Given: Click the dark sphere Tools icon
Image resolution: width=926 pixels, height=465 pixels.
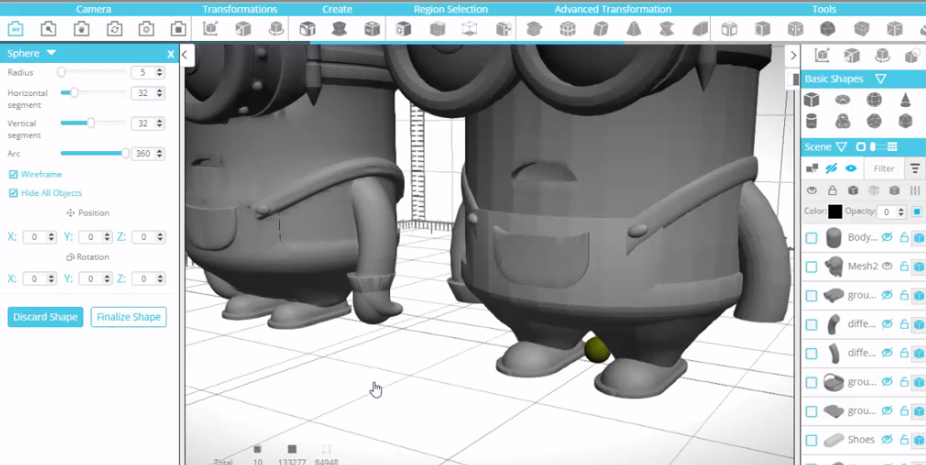Looking at the screenshot, I should tap(828, 28).
